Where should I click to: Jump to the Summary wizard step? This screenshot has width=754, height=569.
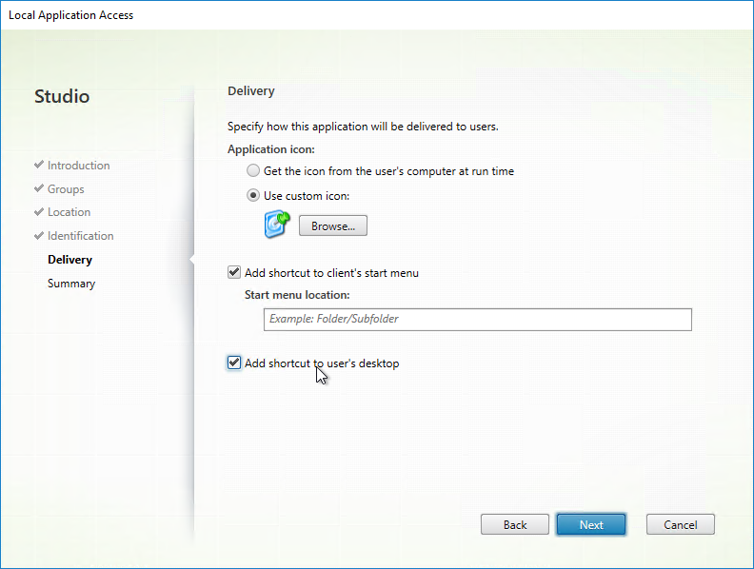tap(71, 284)
